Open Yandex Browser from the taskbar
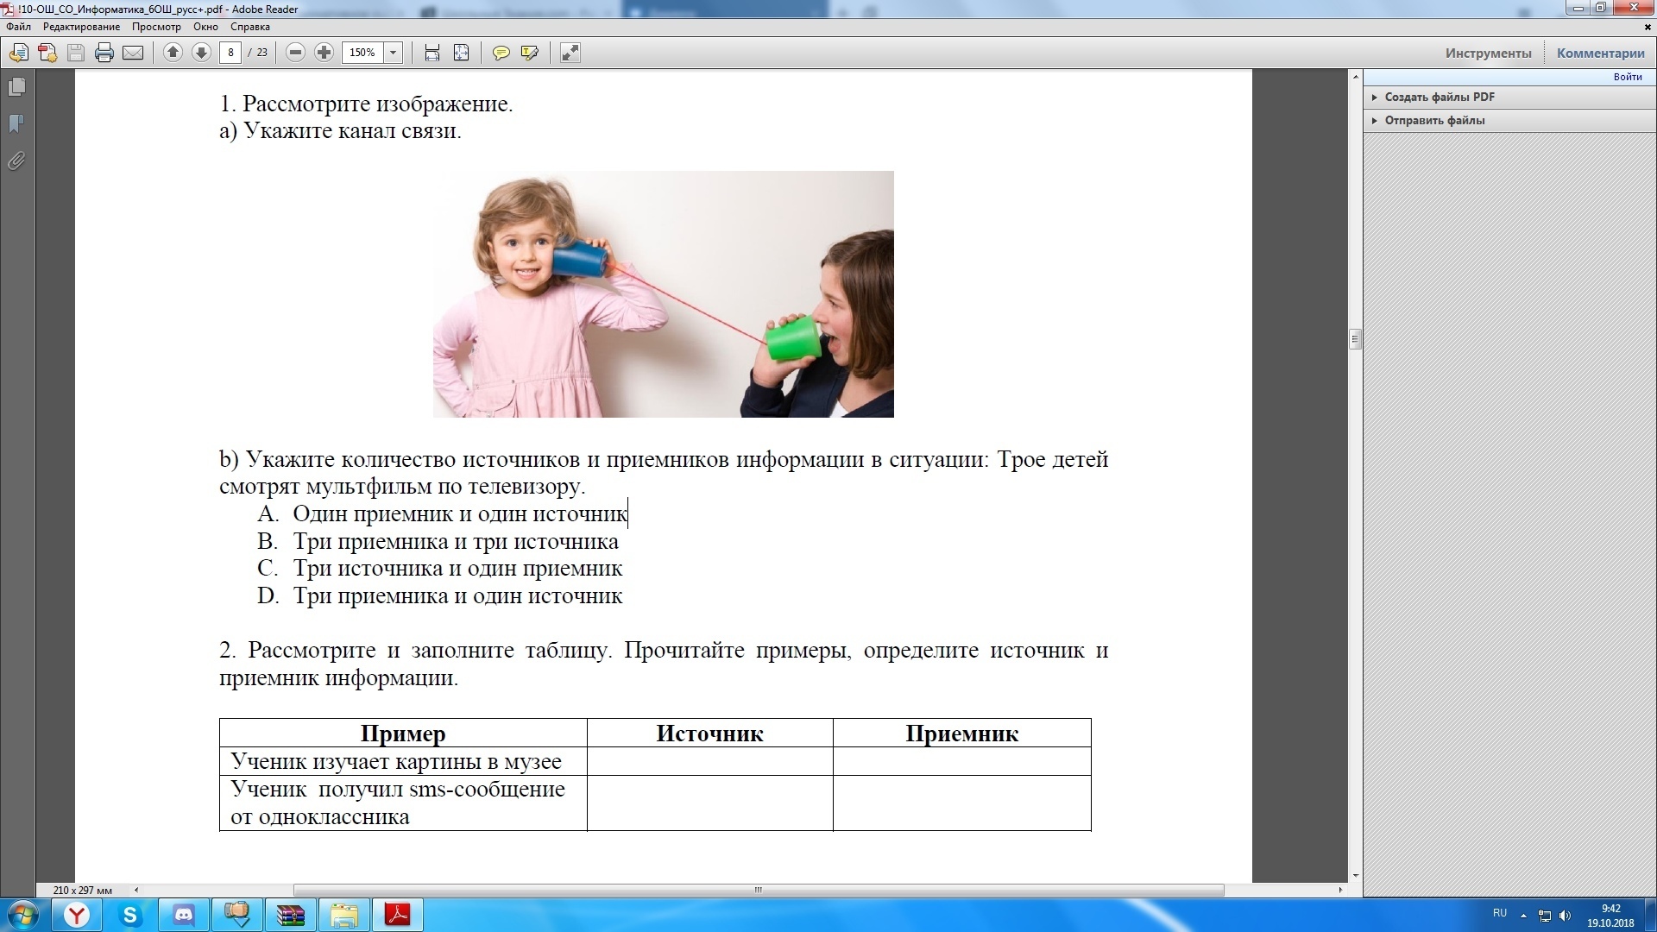Viewport: 1657px width, 932px height. 77,915
